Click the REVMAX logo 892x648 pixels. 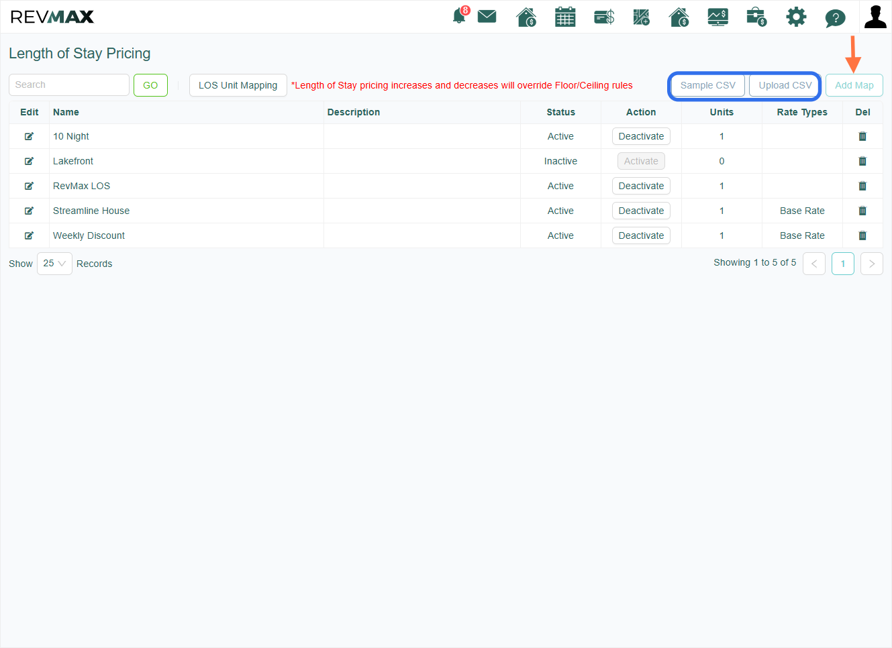tap(52, 17)
